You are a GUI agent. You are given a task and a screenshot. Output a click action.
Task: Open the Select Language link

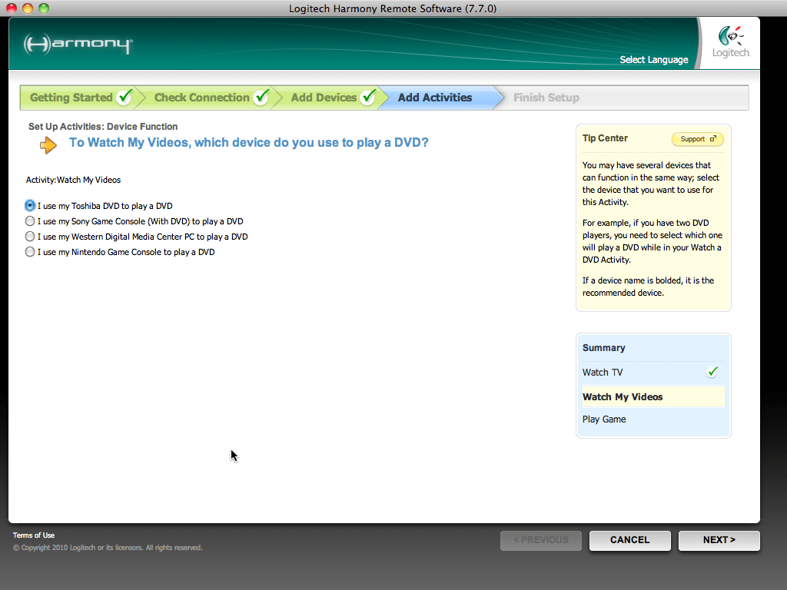(654, 60)
